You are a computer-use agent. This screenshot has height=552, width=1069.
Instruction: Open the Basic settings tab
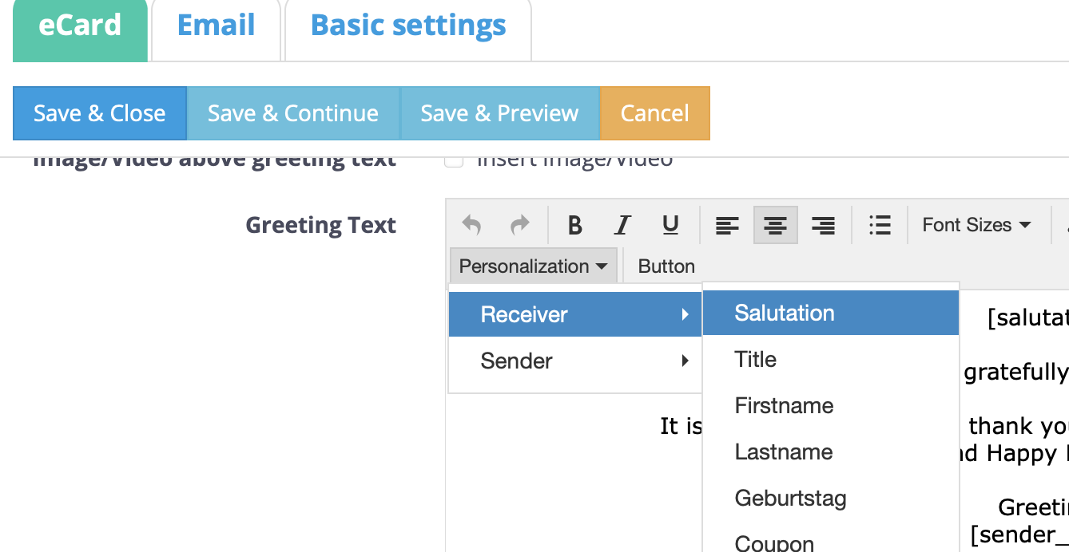407,26
